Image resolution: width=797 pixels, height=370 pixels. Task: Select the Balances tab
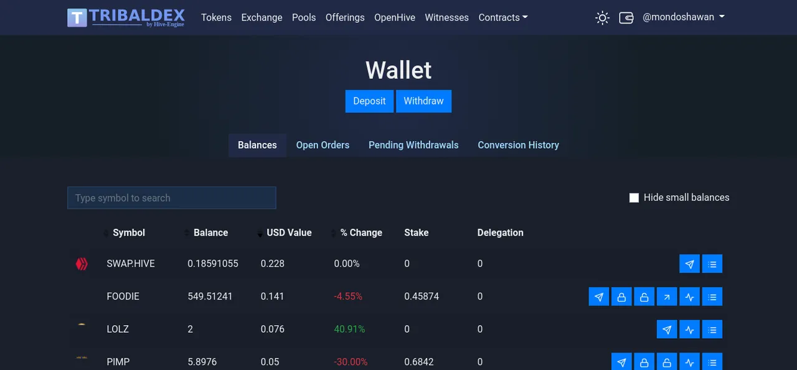pyautogui.click(x=257, y=145)
